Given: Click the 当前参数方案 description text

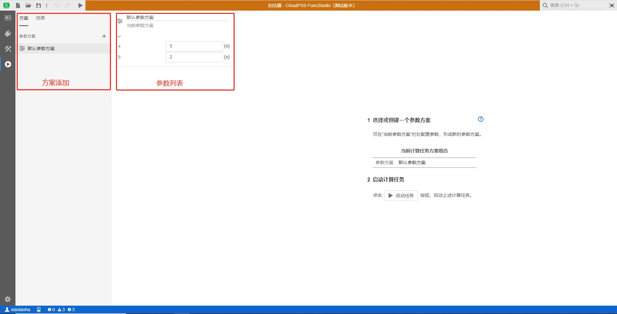Looking at the screenshot, I should click(x=140, y=25).
